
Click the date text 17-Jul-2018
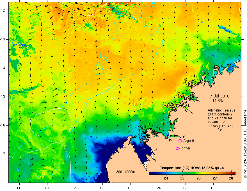(218, 96)
